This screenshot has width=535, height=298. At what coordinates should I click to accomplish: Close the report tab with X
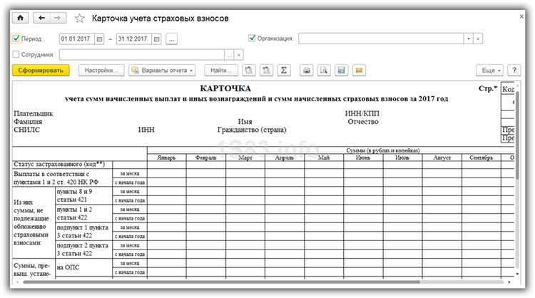(x=521, y=16)
